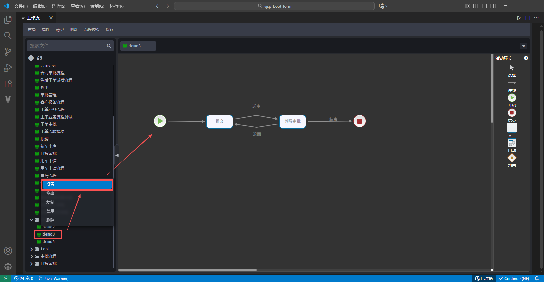544x282 pixels.
Task: Open the Source Control view in activity bar
Action: coord(8,52)
